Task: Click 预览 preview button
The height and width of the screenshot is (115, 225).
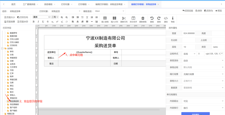Action: [x=218, y=11]
